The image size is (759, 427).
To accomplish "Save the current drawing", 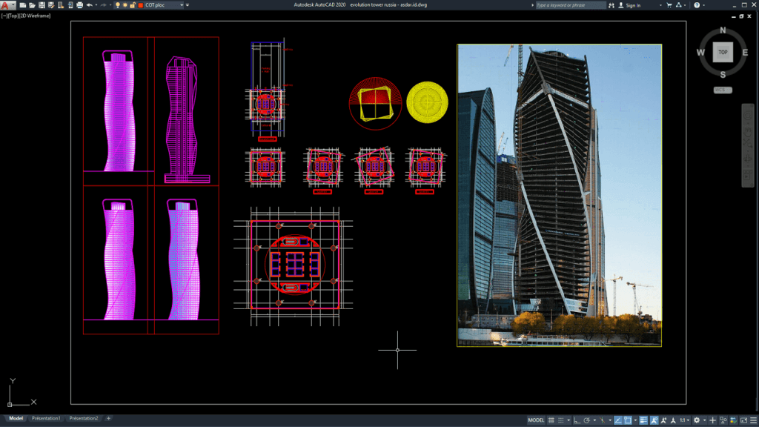I will coord(43,6).
